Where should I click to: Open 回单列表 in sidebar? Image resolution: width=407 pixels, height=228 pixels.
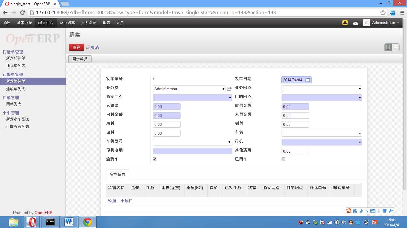14,104
